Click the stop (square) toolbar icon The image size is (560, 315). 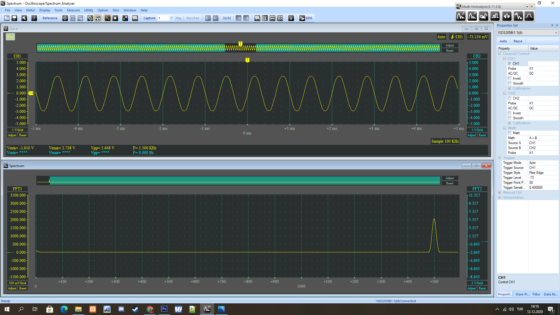point(115,18)
